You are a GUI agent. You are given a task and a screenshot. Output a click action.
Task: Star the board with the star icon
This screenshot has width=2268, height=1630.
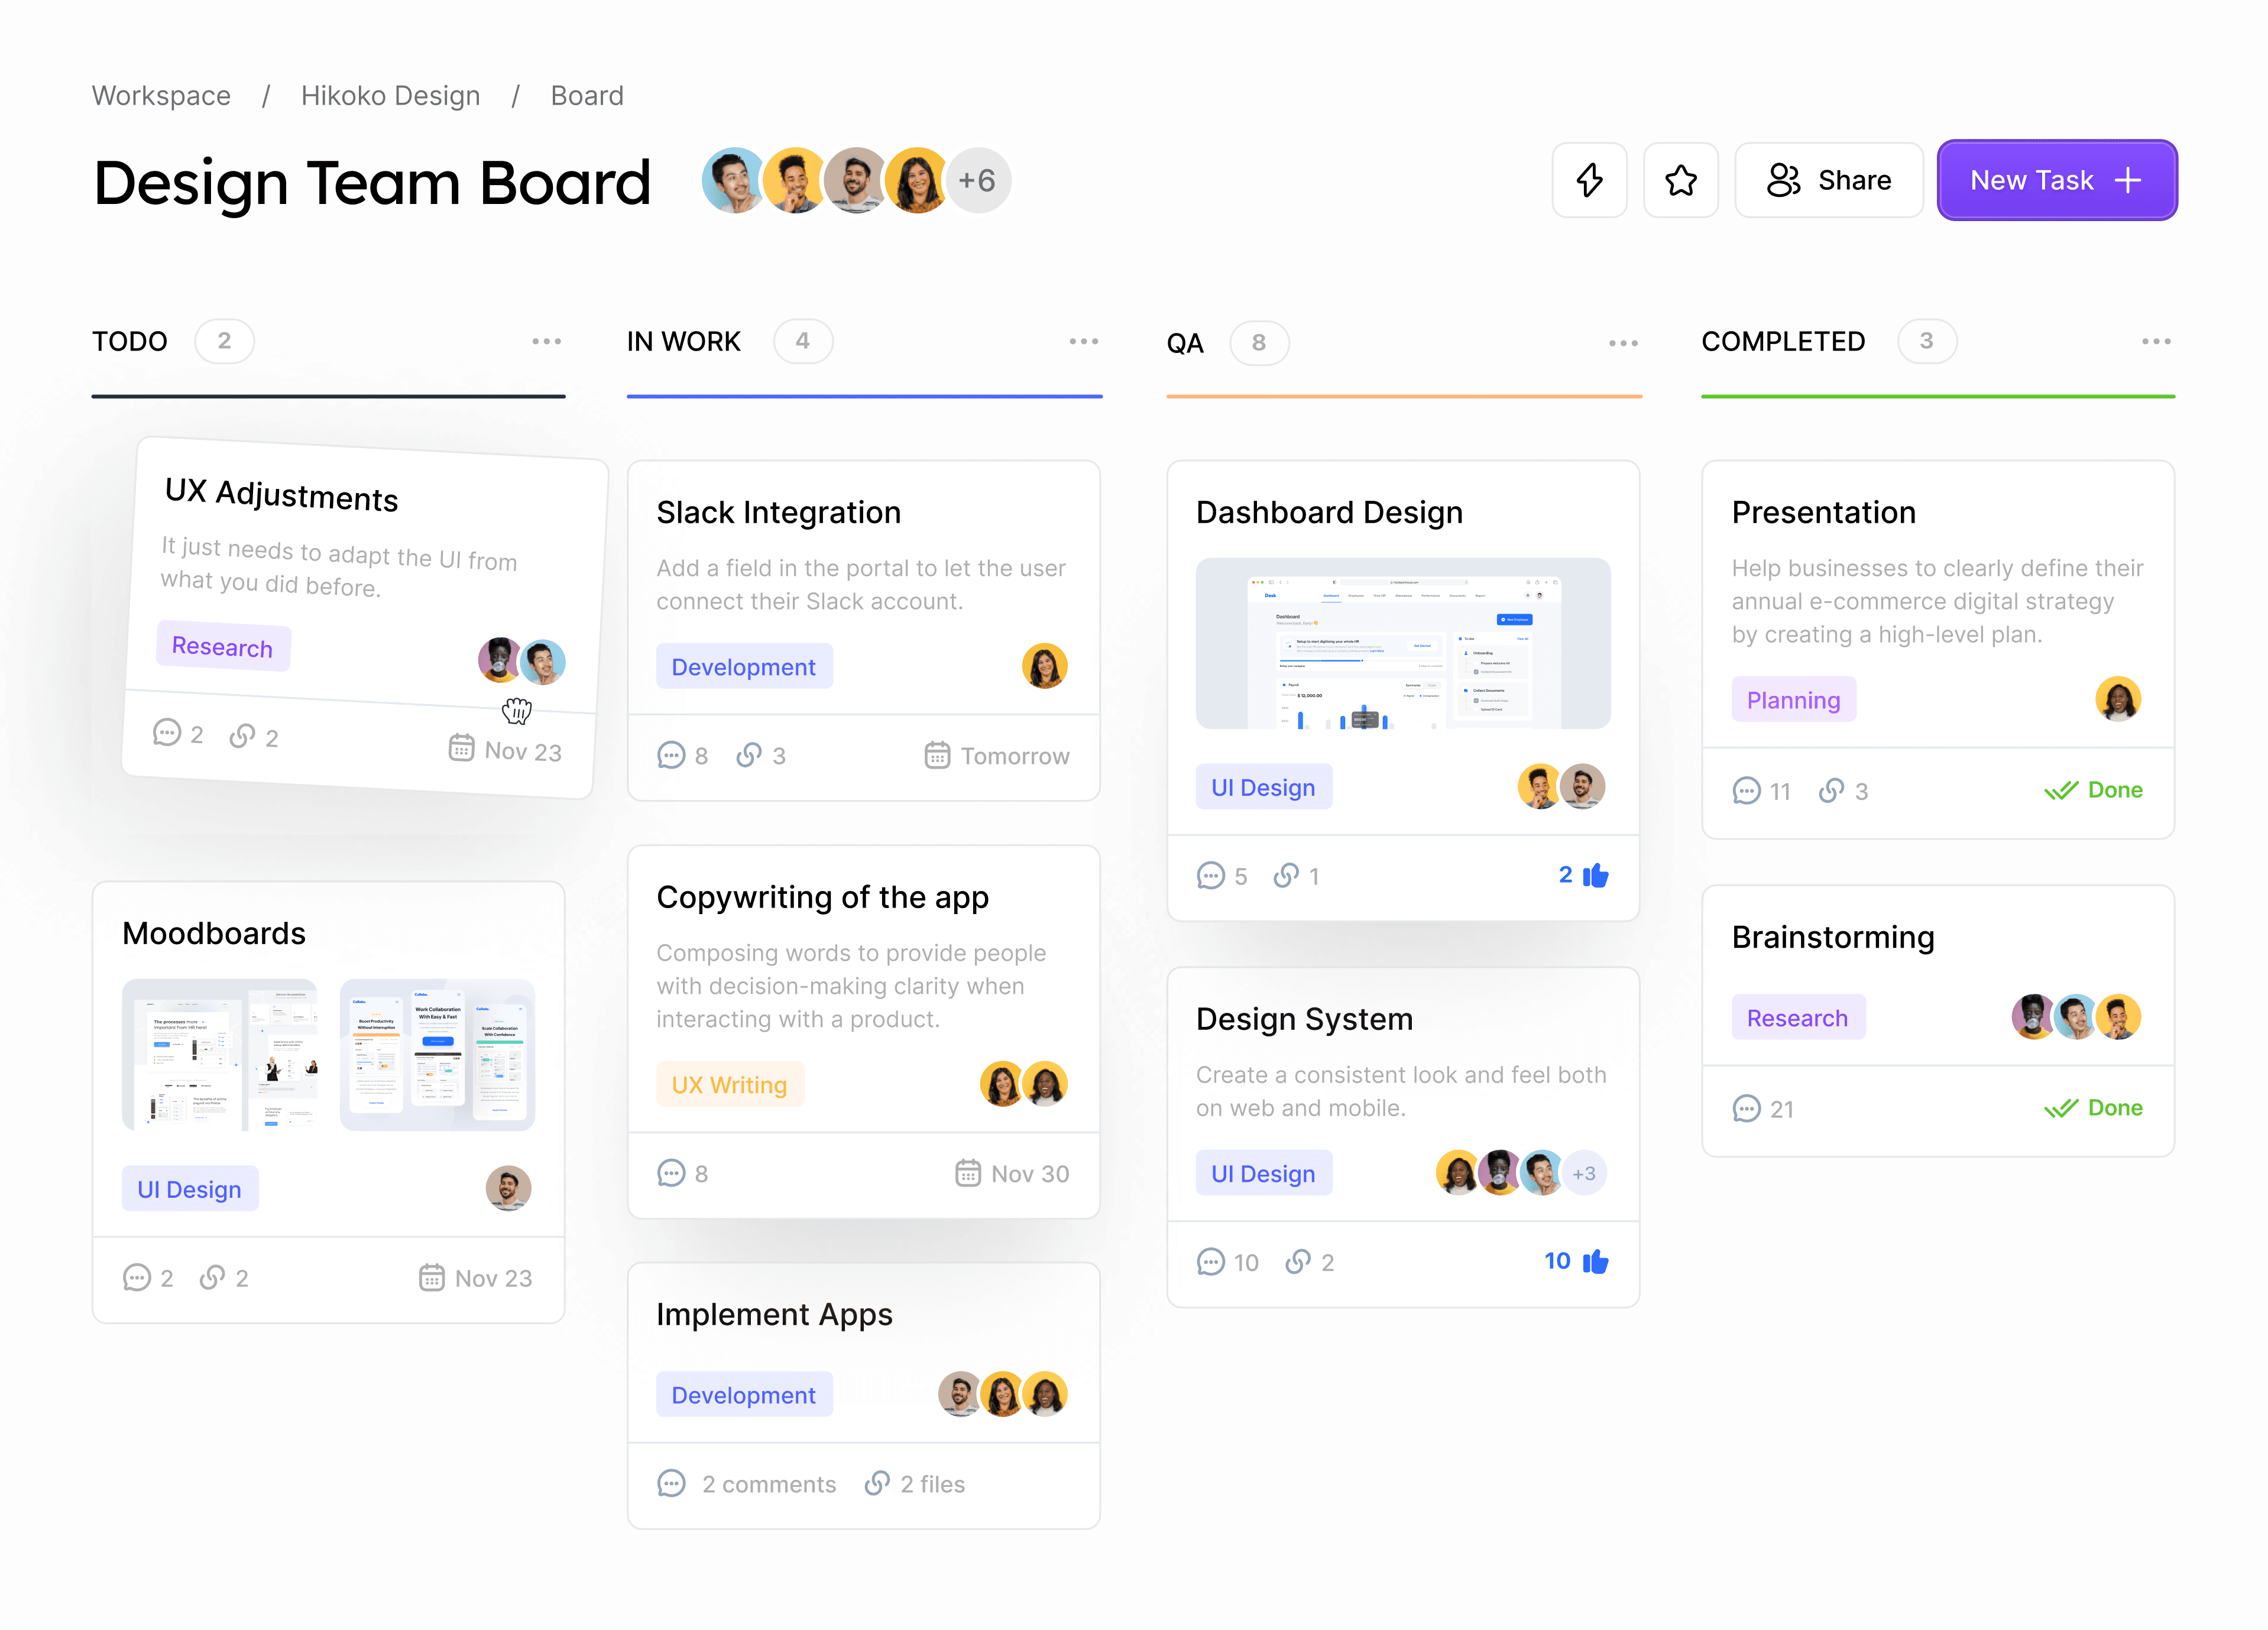[1680, 180]
